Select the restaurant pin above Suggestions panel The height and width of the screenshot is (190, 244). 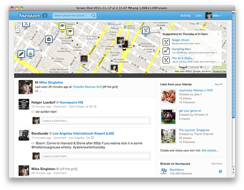146,30
